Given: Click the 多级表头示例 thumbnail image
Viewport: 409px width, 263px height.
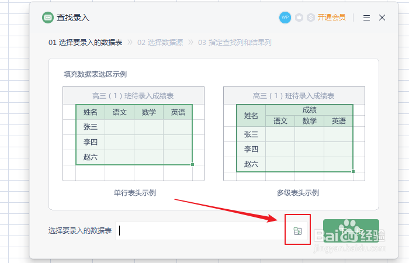Looking at the screenshot, I should (294, 133).
